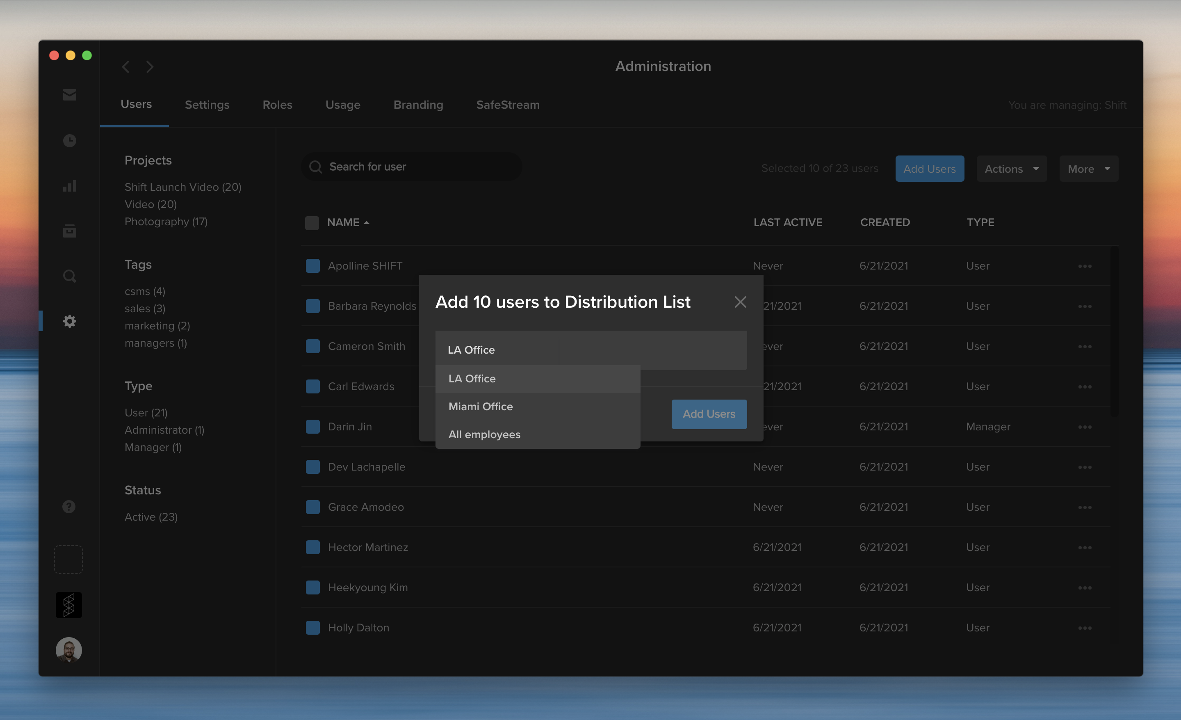Click the SHIFT logo icon near sidebar bottom
Screen dimensions: 1181x720
pyautogui.click(x=68, y=604)
